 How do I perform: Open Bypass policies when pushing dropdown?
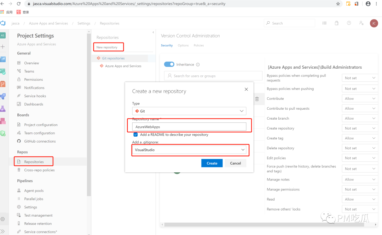(x=360, y=89)
